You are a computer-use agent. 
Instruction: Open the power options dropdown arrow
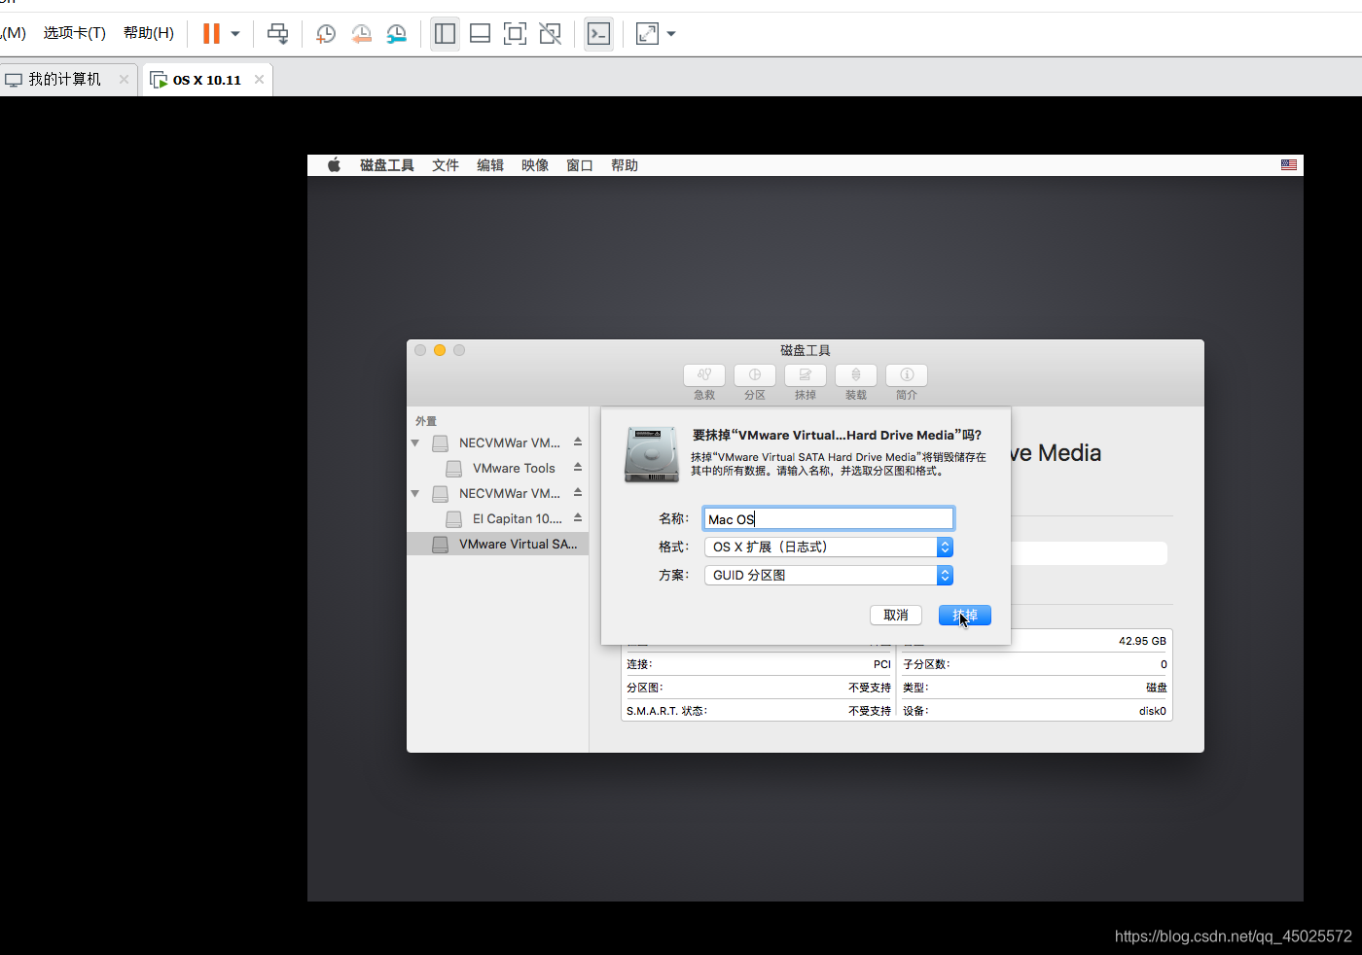tap(235, 34)
